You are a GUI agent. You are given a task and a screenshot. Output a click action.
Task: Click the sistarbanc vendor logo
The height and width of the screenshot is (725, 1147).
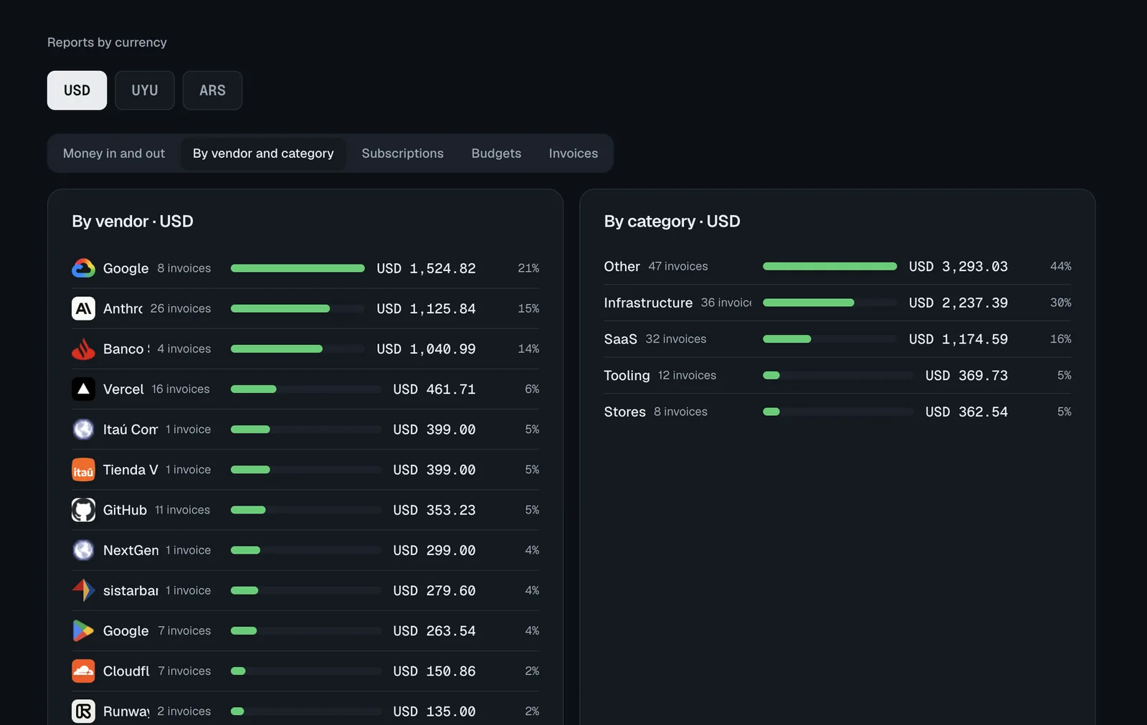(x=83, y=590)
